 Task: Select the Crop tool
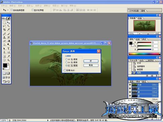(x=4, y=29)
